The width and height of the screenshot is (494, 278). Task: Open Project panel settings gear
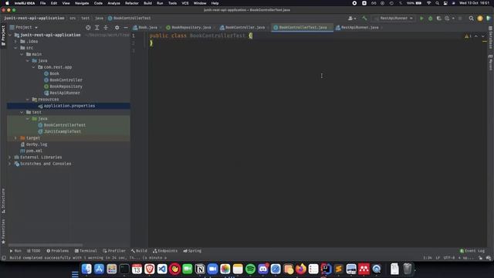(x=117, y=28)
